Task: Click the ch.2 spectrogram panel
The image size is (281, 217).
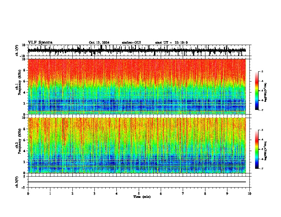Action: point(137,145)
